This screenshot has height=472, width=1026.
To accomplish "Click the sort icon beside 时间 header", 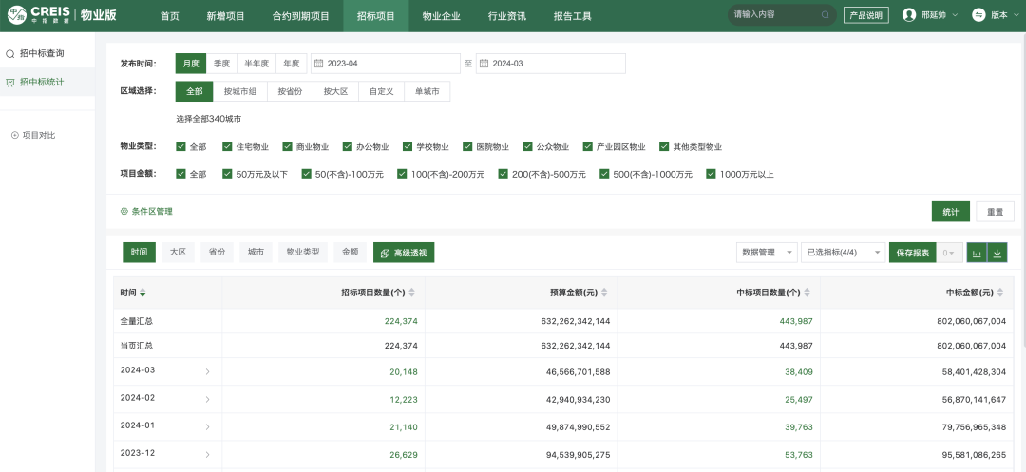I will pyautogui.click(x=143, y=293).
